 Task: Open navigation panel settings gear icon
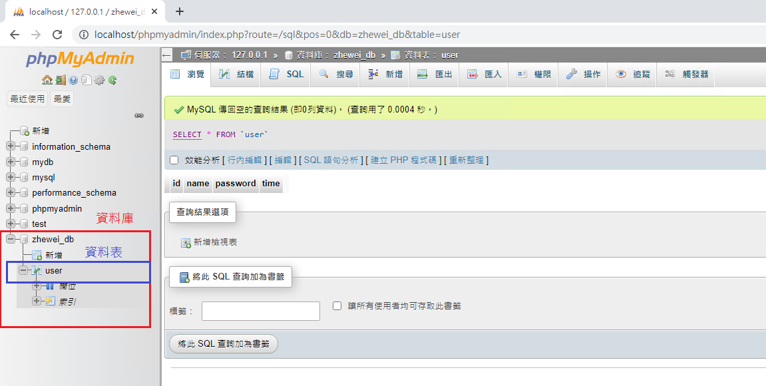point(99,80)
